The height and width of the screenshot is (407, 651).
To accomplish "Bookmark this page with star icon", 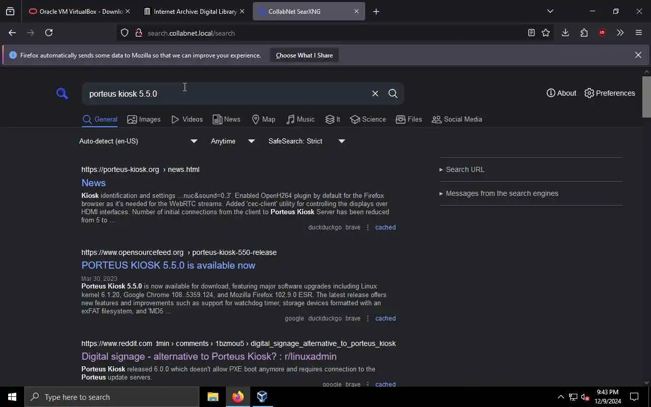I will pyautogui.click(x=546, y=33).
